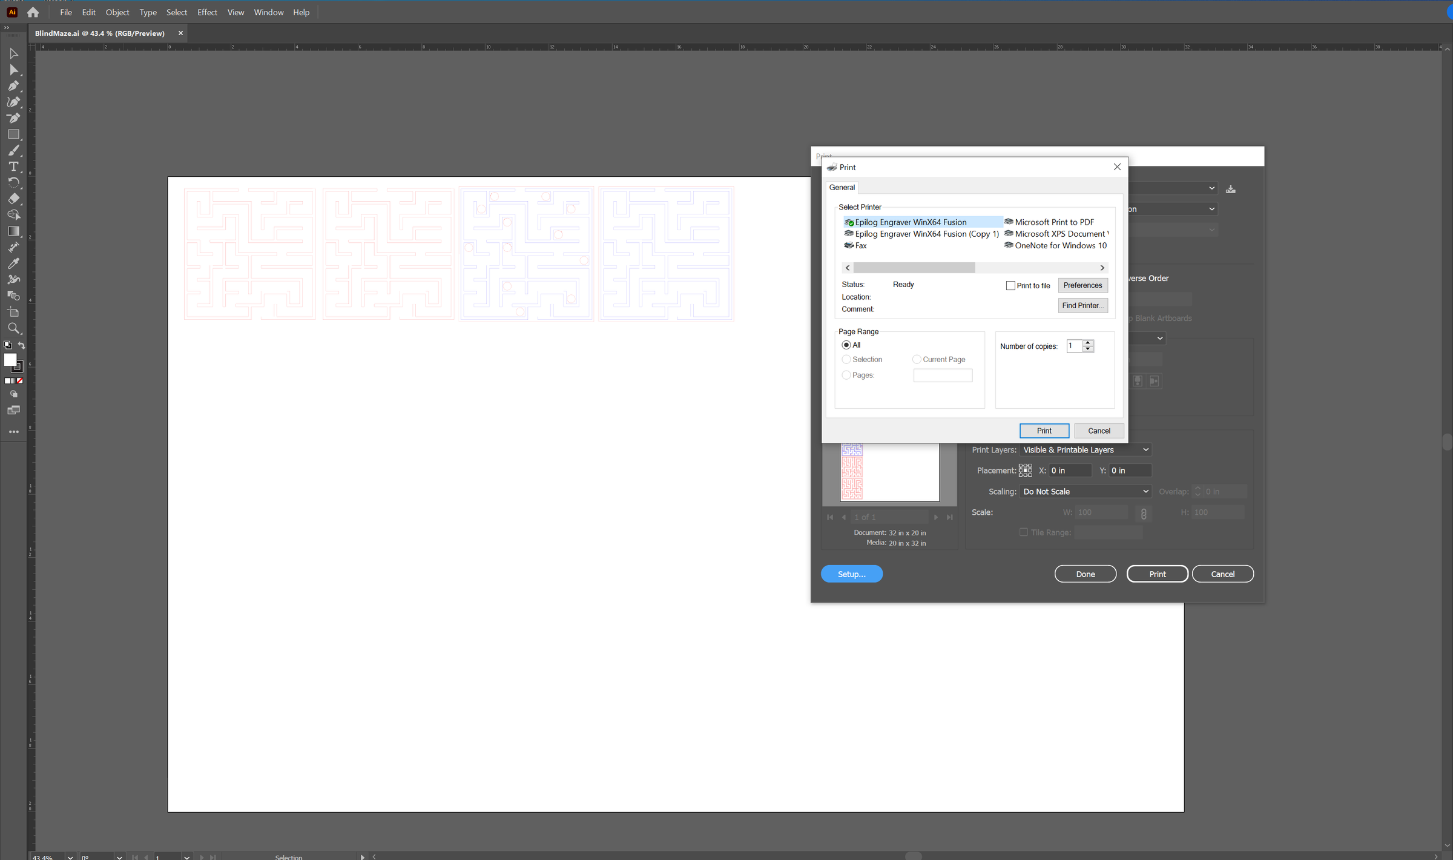Select the Eyedropper tool

click(x=13, y=263)
